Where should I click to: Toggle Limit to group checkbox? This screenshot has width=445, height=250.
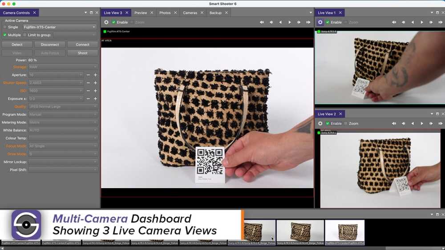pos(24,35)
